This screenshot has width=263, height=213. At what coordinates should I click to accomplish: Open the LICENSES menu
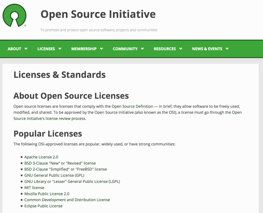pyautogui.click(x=46, y=49)
